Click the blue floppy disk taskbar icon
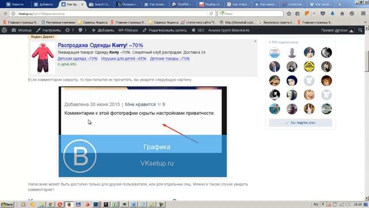The width and height of the screenshot is (369, 208). click(78, 205)
